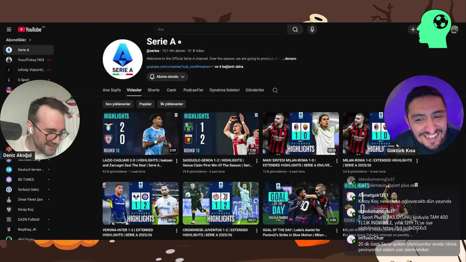Open Oynatma listeleri tab
The height and width of the screenshot is (262, 466).
pos(224,90)
